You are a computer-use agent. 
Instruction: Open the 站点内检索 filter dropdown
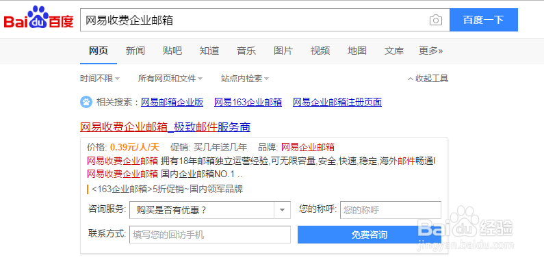pos(245,79)
